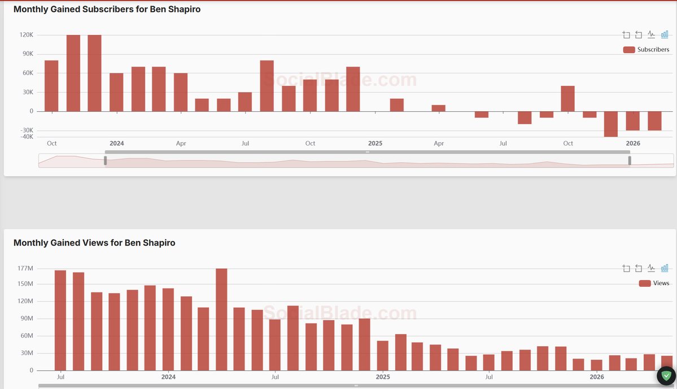Click gray selection bar above subscribers range slider
677x389 pixels.
click(368, 152)
